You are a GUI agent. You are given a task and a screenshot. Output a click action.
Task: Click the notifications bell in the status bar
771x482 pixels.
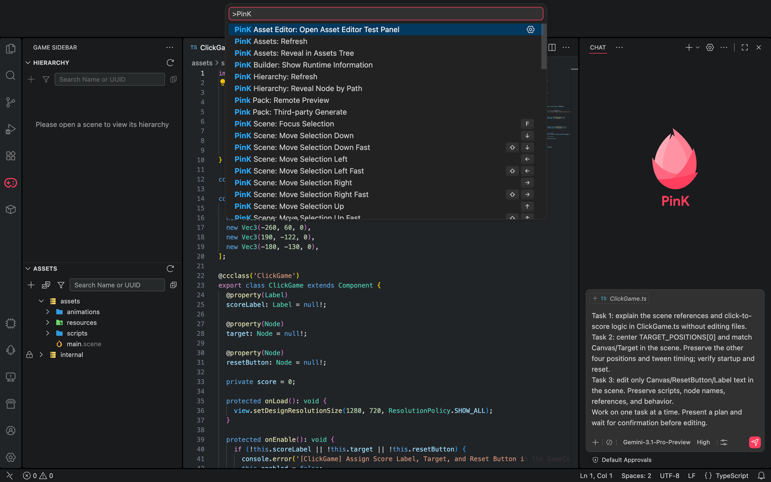[x=761, y=476]
